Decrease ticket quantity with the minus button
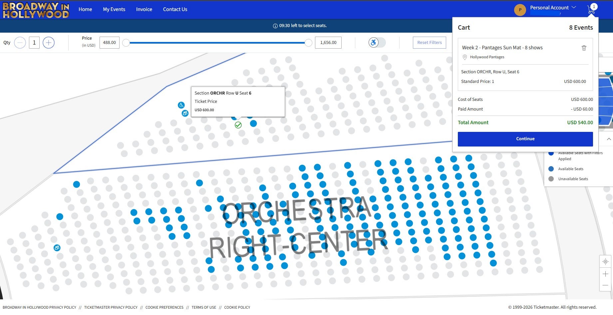This screenshot has width=613, height=315. tap(20, 43)
